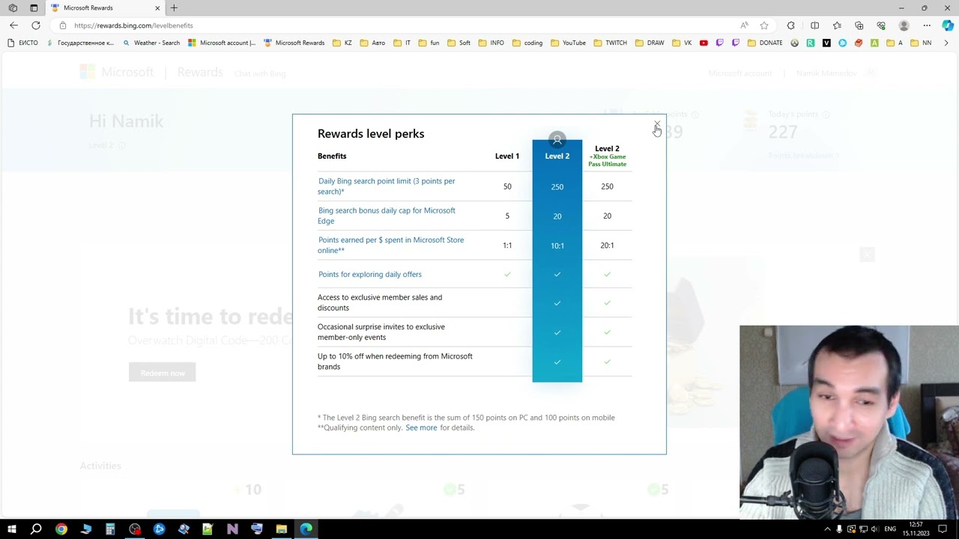
Task: Close the Rewards level perks dialog
Action: 657,124
